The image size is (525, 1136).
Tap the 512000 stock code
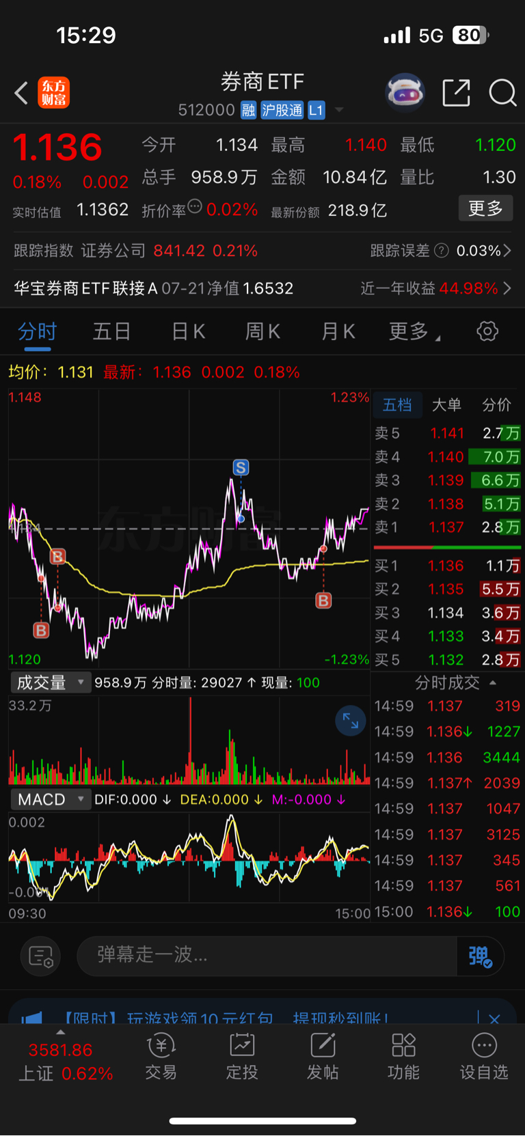206,111
